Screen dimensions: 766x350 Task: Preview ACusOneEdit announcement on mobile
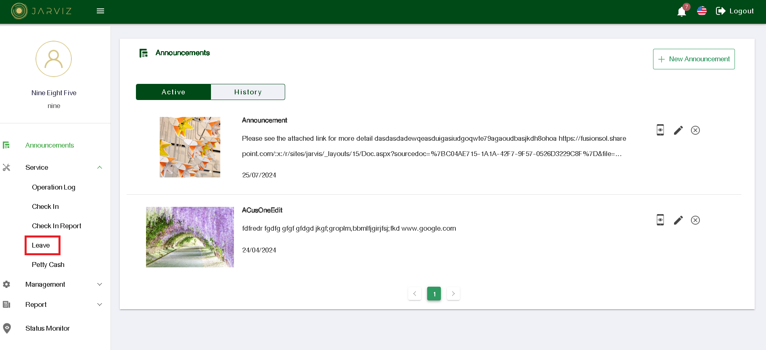(x=660, y=220)
